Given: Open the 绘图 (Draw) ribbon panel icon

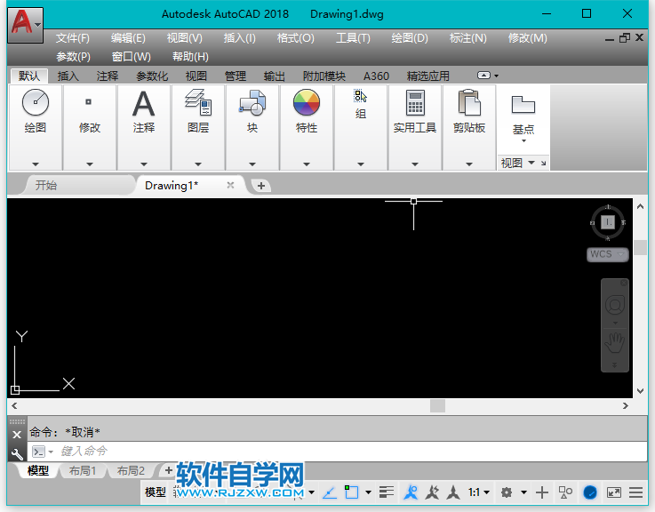Looking at the screenshot, I should coord(36,102).
